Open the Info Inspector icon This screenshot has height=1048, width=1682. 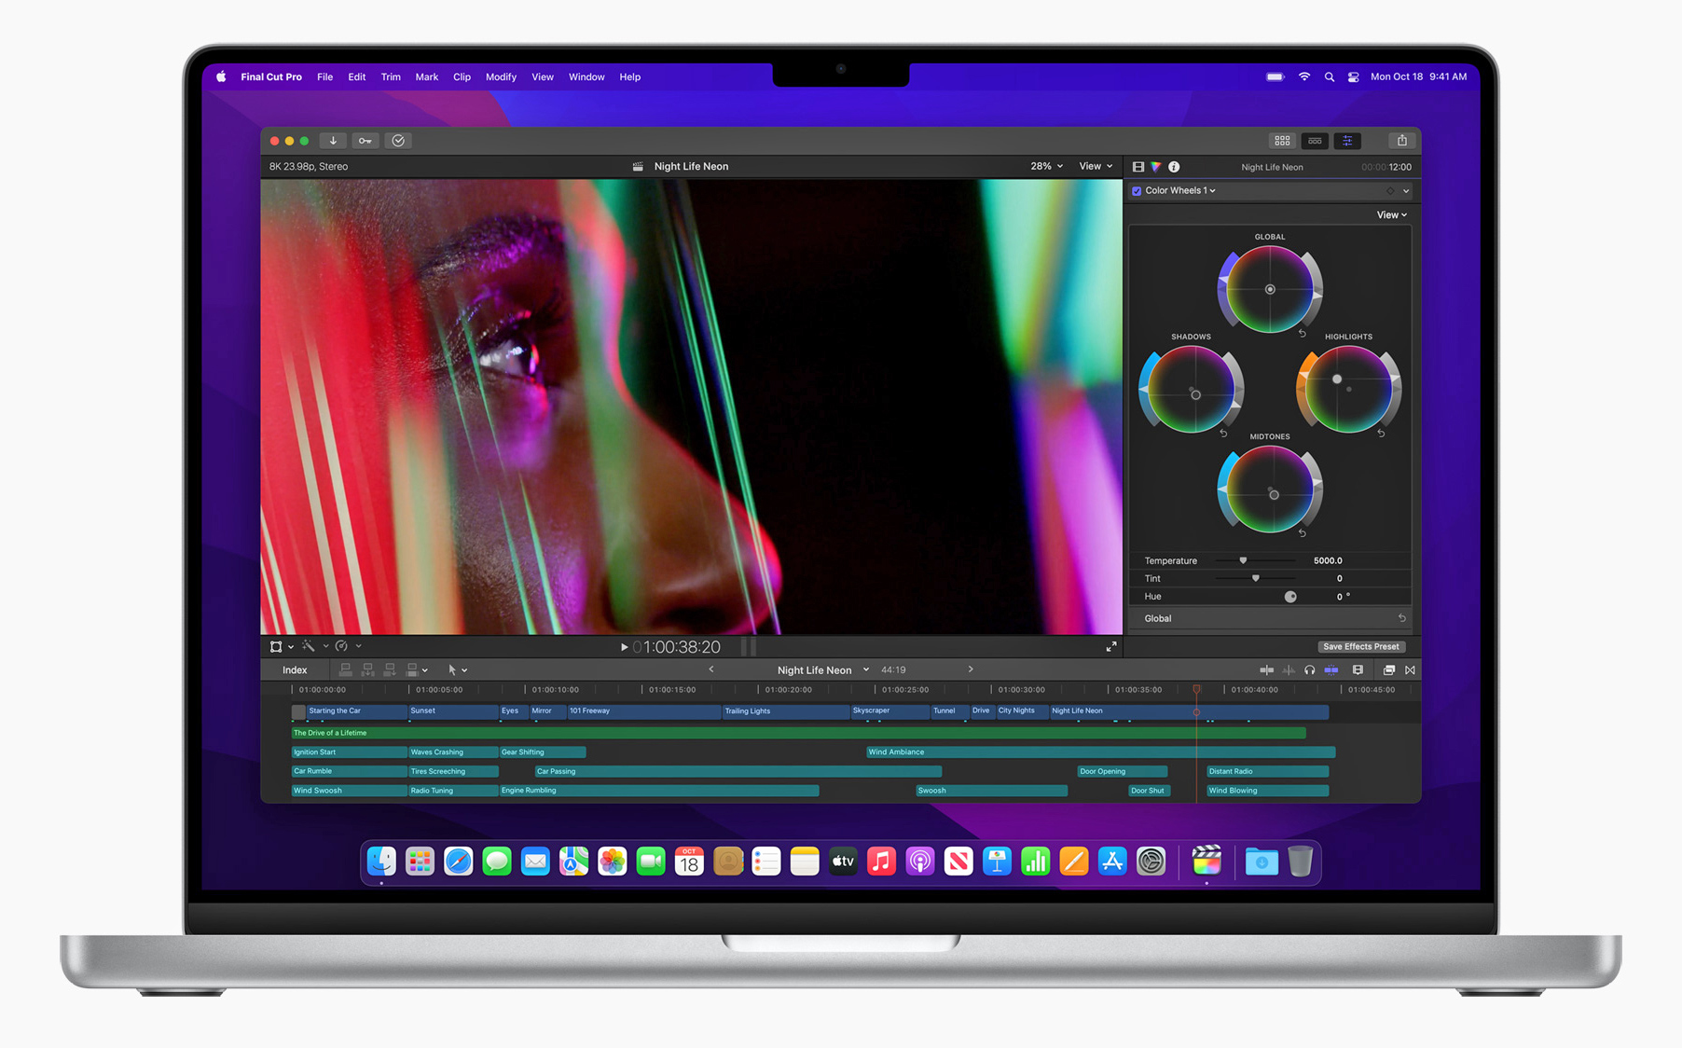tap(1174, 167)
